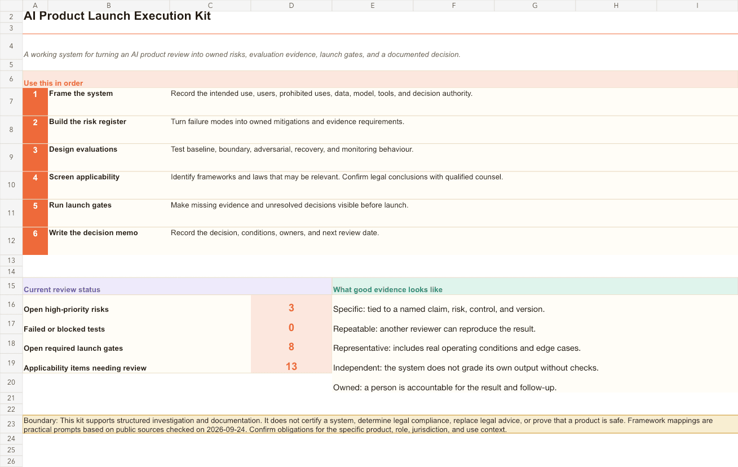Click the description "Record the intended use, users…"
Screen dimensions: 738x467
point(321,94)
